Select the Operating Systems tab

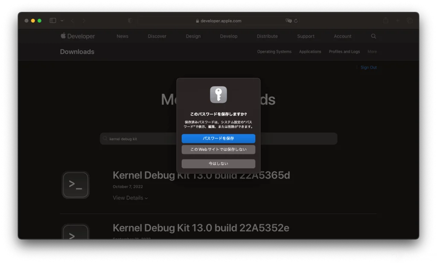click(274, 52)
